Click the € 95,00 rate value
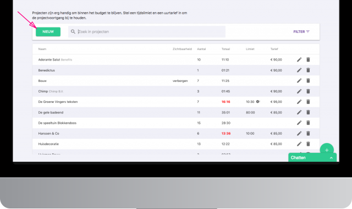The width and height of the screenshot is (352, 209). point(276,102)
